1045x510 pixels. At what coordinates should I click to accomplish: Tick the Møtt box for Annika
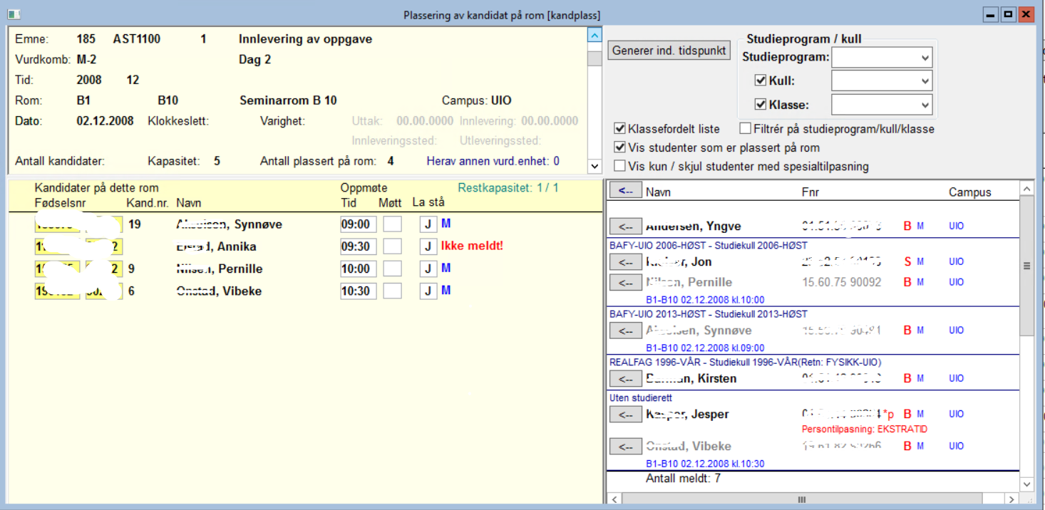click(x=392, y=246)
